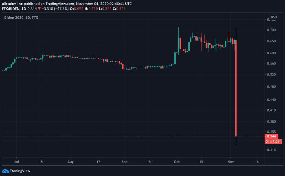Click the TradingView cloud logo icon
285x176 pixels.
(x=5, y=171)
